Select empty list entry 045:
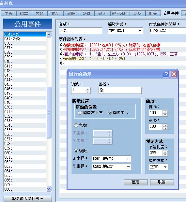 25,84
